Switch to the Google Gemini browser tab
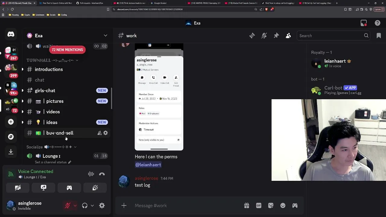Viewport: 386px width, 217px height. pos(160,3)
